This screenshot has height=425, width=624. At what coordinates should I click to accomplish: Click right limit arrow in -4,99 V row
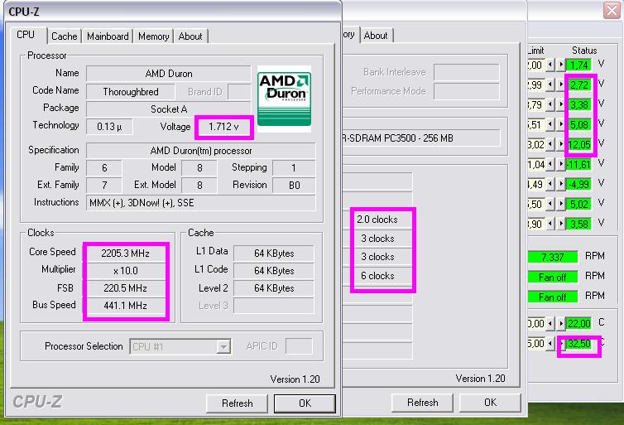pyautogui.click(x=560, y=184)
